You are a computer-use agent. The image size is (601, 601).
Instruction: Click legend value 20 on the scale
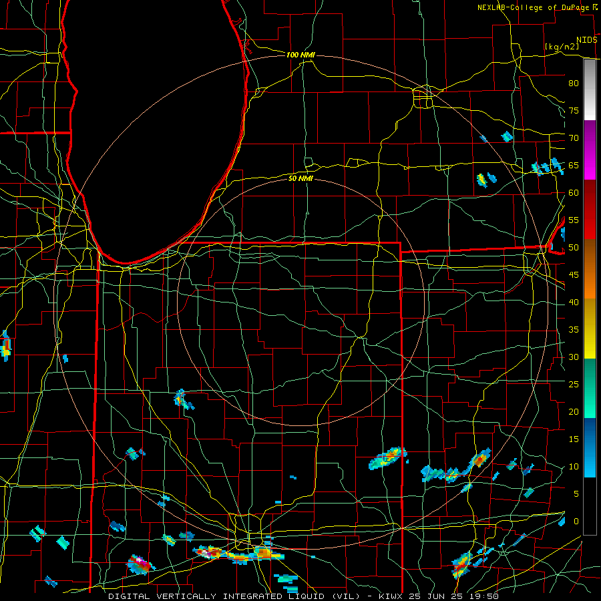point(574,411)
